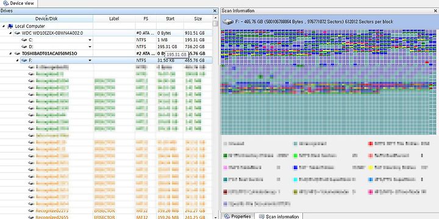Image resolution: width=439 pixels, height=219 pixels.
Task: Click the FAT32 cell of Recognized2655 row
Action: [141, 217]
